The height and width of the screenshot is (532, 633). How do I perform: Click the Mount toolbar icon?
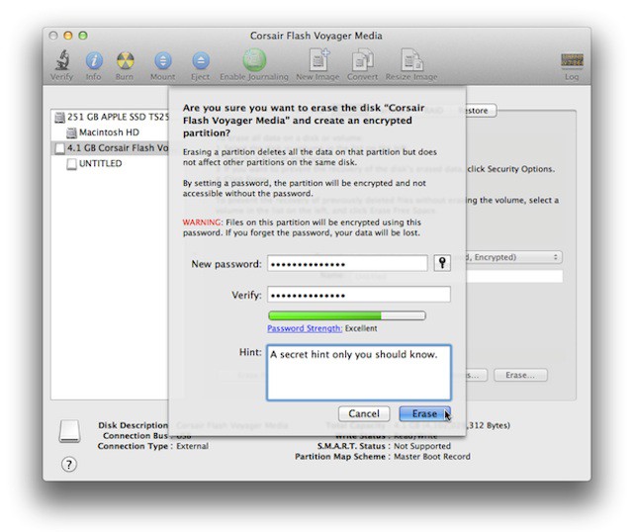click(163, 60)
